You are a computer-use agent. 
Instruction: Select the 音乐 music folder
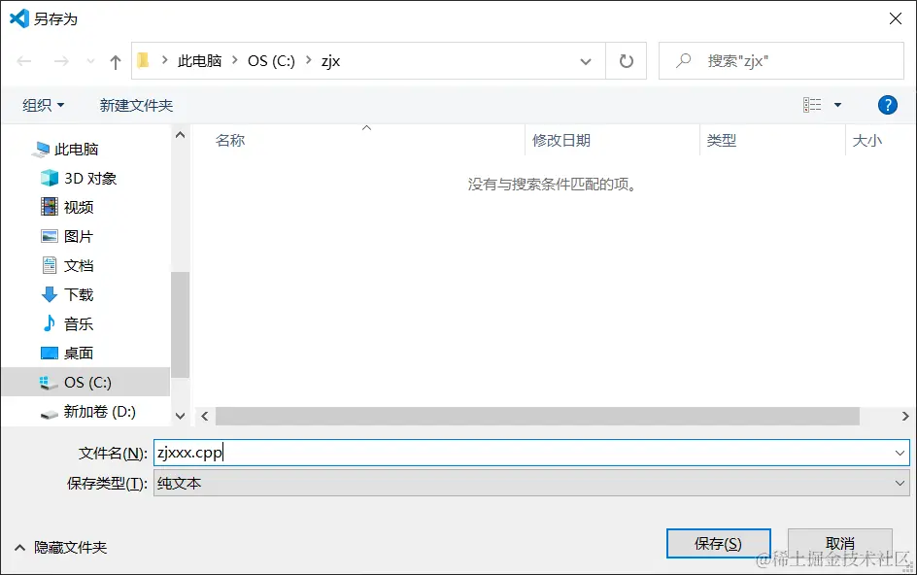78,323
